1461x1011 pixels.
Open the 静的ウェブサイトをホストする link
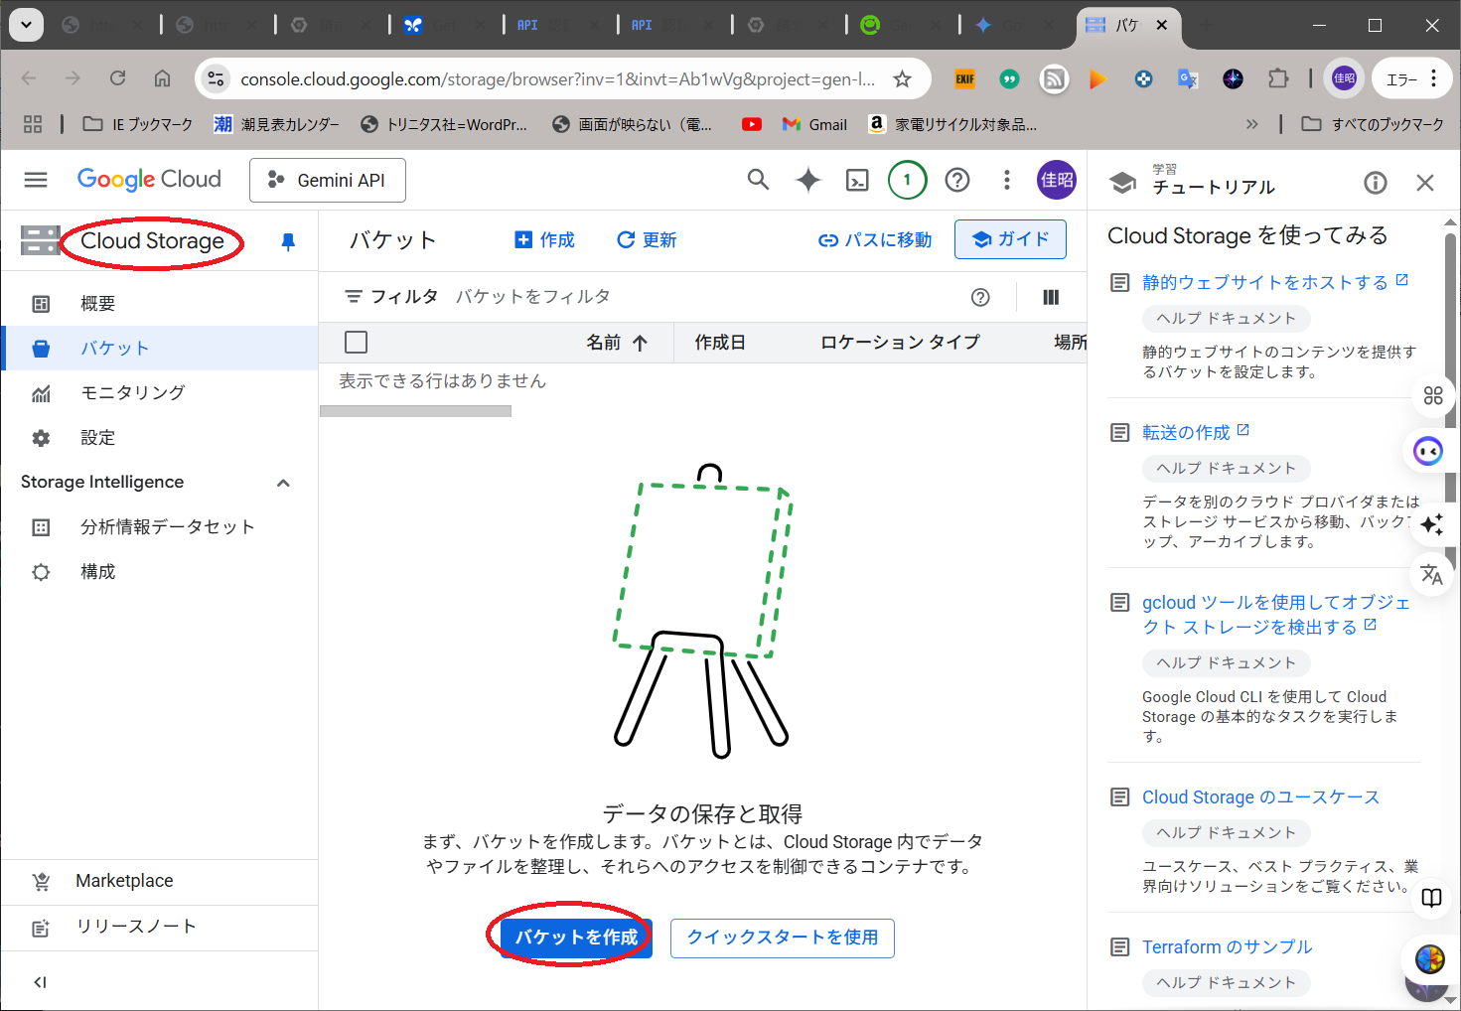(1264, 283)
